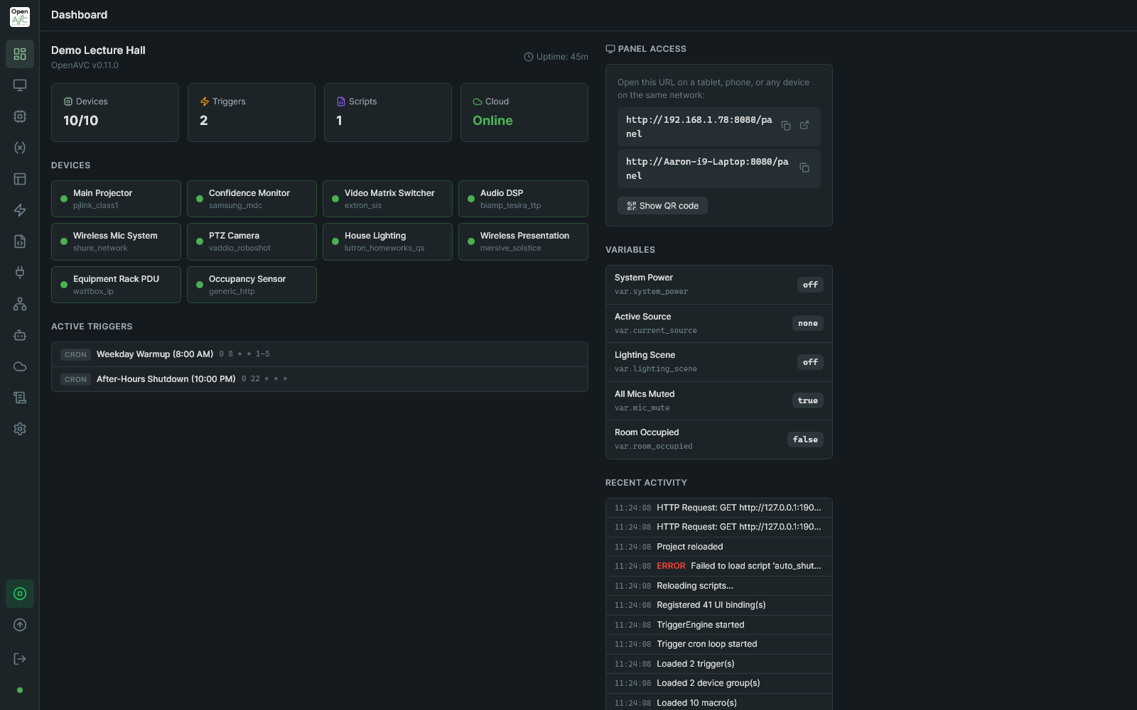Click the Weekday Warmup (8:00 AM) trigger row
Screen dimensions: 1137x710
[x=320, y=354]
